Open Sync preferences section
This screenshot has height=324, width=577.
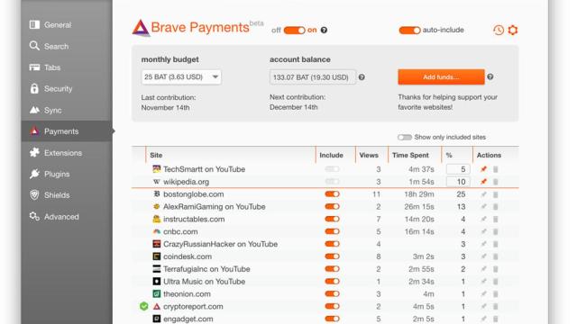[x=67, y=110]
